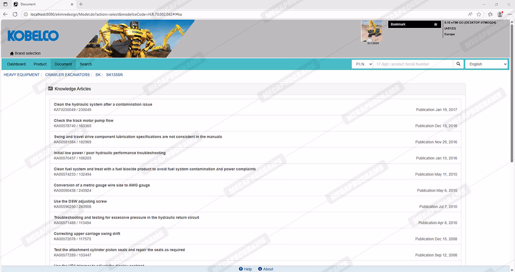The image size is (515, 272).
Task: Click the product serial number input field
Action: (413, 64)
